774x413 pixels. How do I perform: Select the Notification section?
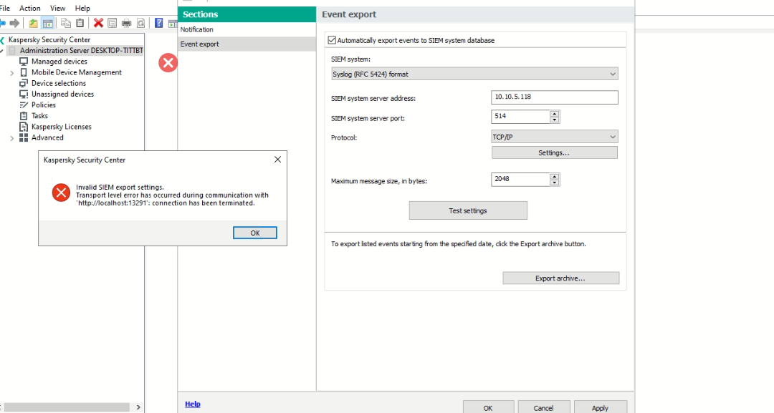click(x=247, y=29)
